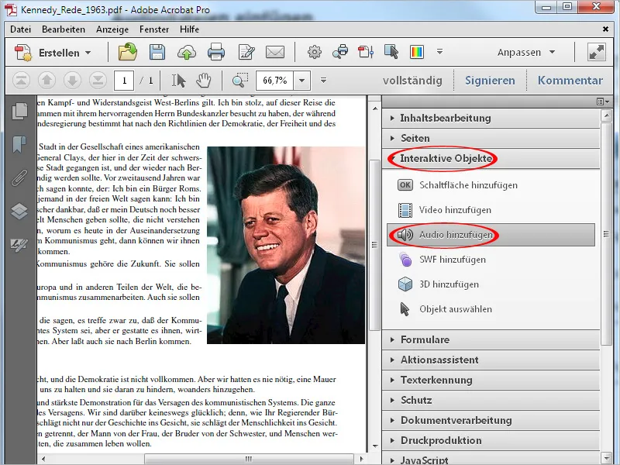Click the red PDF optimize icon
This screenshot has height=465, width=620.
point(366,52)
